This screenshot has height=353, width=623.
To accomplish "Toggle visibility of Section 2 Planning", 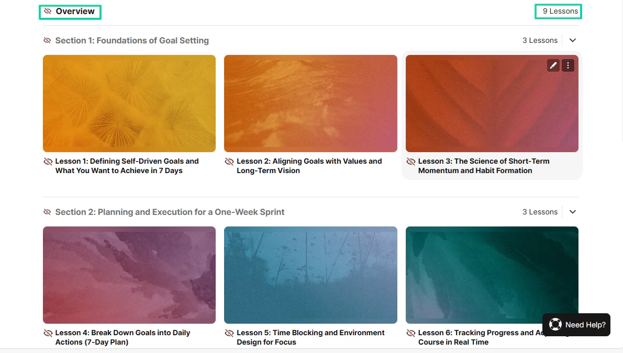I will (47, 212).
